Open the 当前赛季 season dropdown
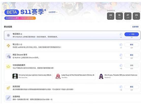 (x=53, y=12)
